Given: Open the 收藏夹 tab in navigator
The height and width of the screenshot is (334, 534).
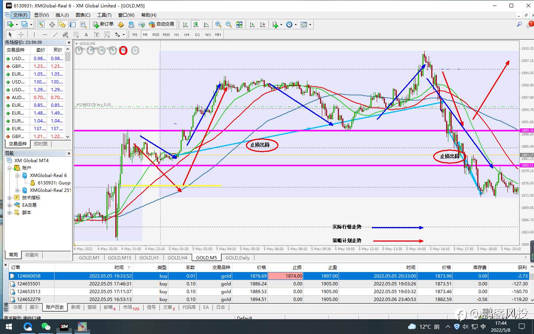Looking at the screenshot, I should click(32, 255).
